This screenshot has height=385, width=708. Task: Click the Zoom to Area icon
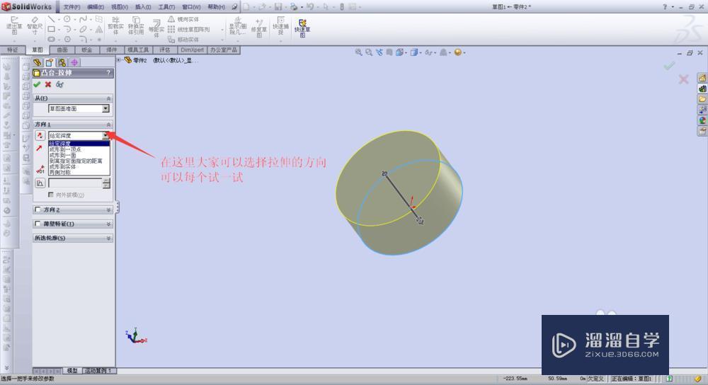click(369, 52)
